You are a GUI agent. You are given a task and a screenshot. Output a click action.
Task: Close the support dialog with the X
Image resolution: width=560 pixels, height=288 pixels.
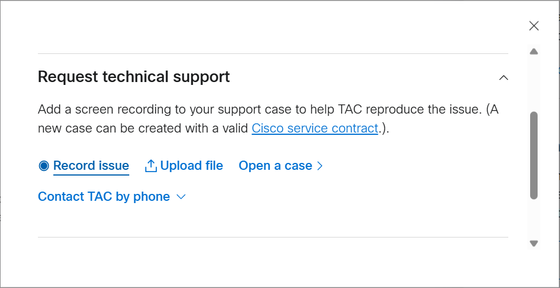[x=534, y=26]
